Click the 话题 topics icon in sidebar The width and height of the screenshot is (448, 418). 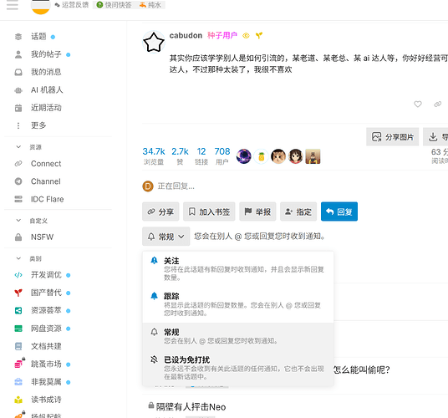pos(18,37)
